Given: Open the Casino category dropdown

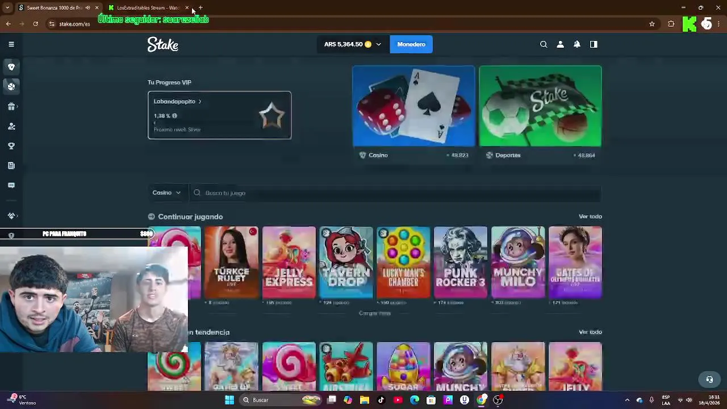Looking at the screenshot, I should (166, 193).
